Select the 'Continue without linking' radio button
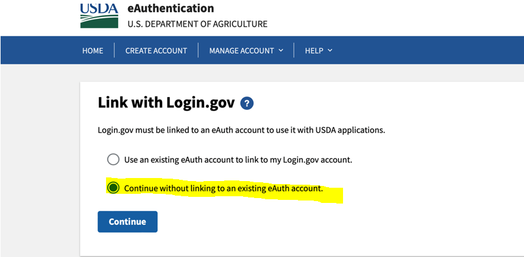The width and height of the screenshot is (524, 257). (113, 188)
